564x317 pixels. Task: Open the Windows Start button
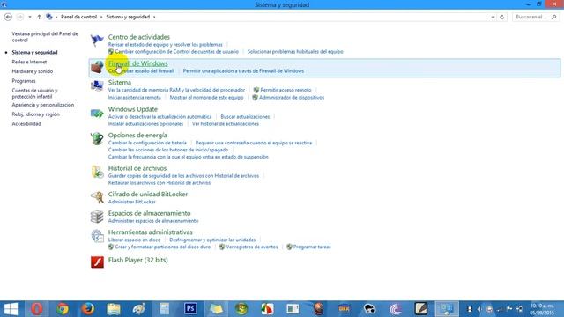click(11, 309)
